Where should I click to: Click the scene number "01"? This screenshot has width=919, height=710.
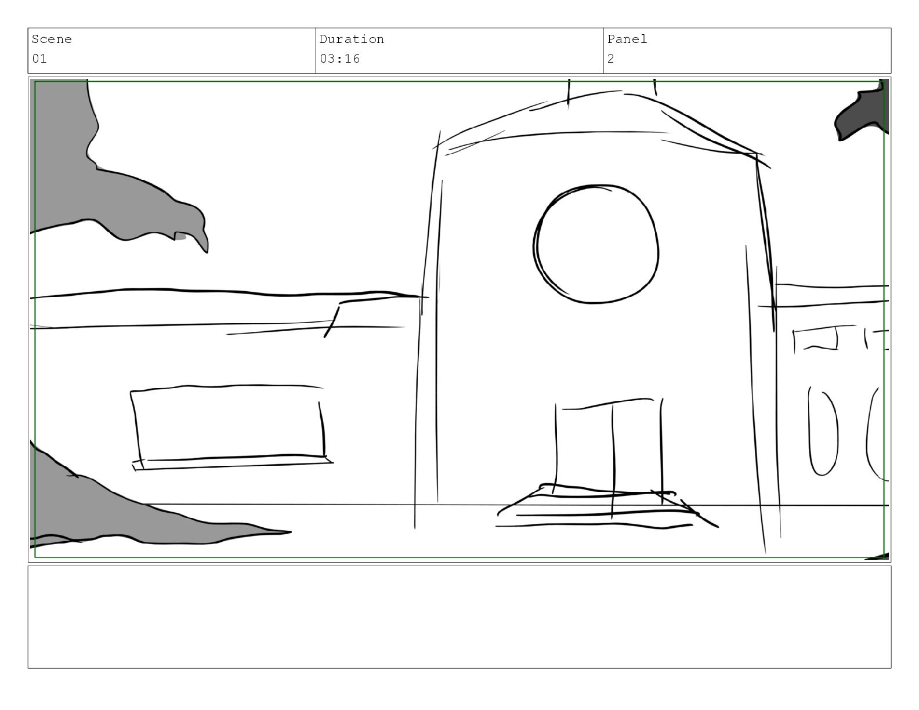[39, 59]
